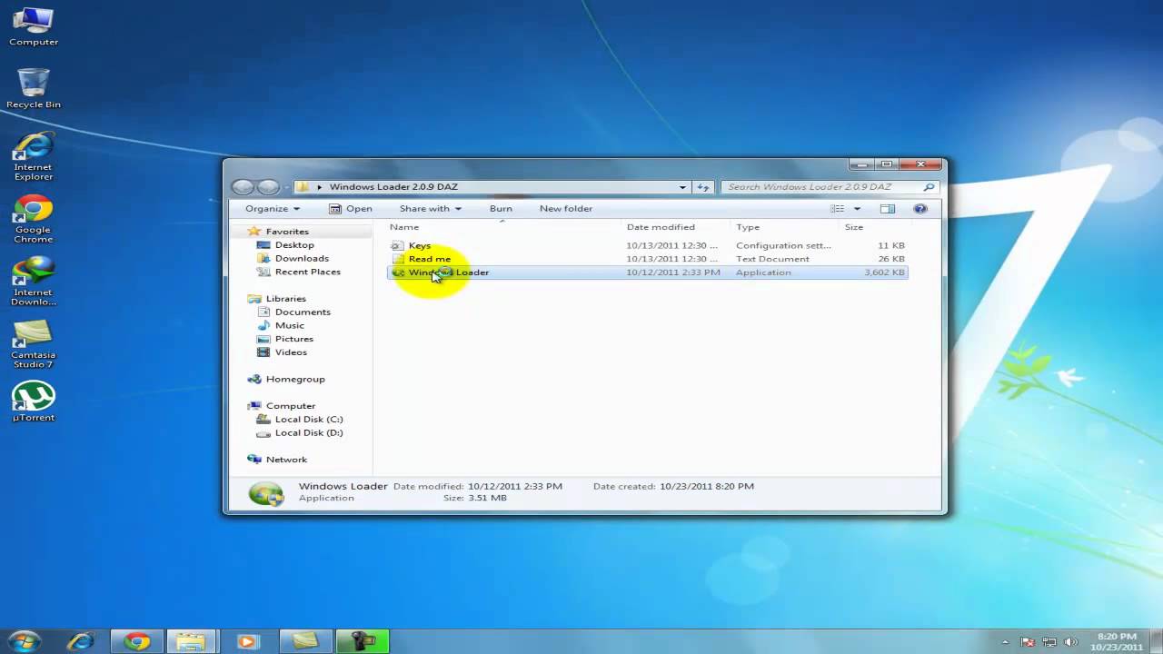
Task: Click the Open toolbar button
Action: [x=351, y=209]
